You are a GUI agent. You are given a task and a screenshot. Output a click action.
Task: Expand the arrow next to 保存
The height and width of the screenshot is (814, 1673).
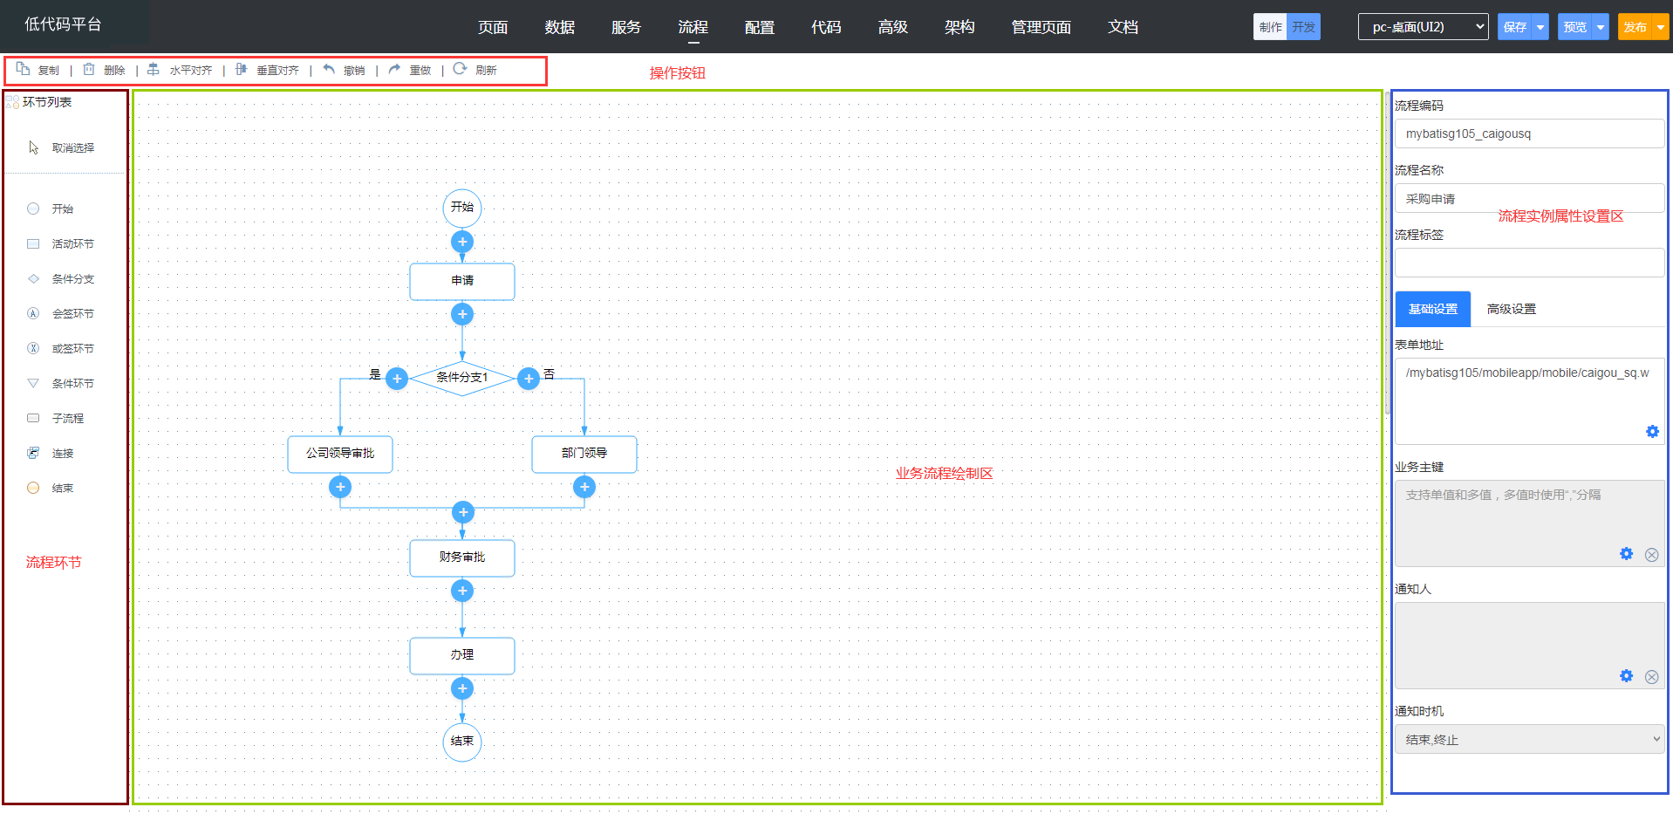click(x=1540, y=27)
